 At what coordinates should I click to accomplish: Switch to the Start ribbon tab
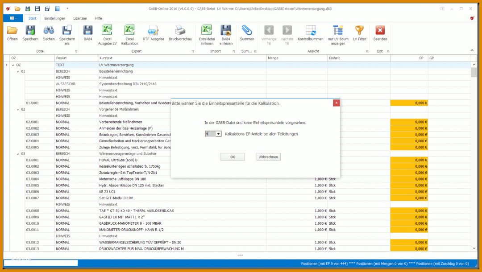click(32, 18)
